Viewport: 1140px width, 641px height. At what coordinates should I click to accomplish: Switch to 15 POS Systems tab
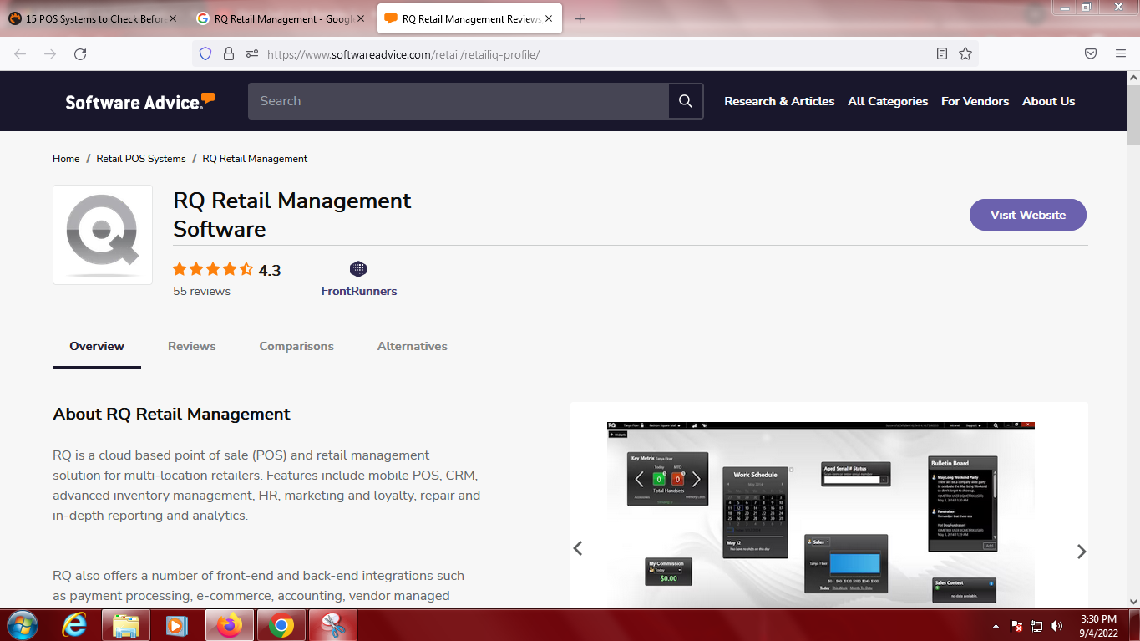click(93, 18)
